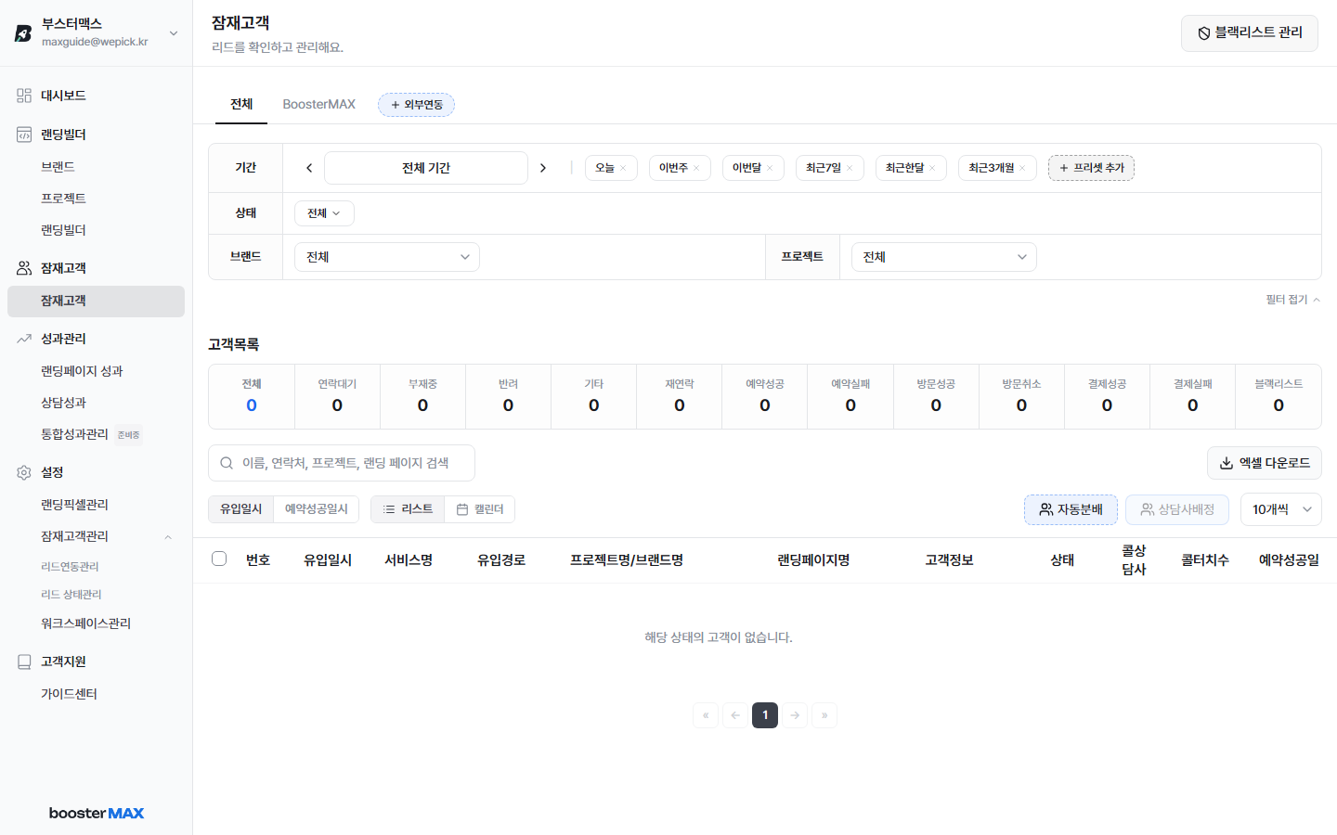Viewport: 1337px width, 835px height.
Task: Click the 성과관리 chart icon
Action: [24, 339]
